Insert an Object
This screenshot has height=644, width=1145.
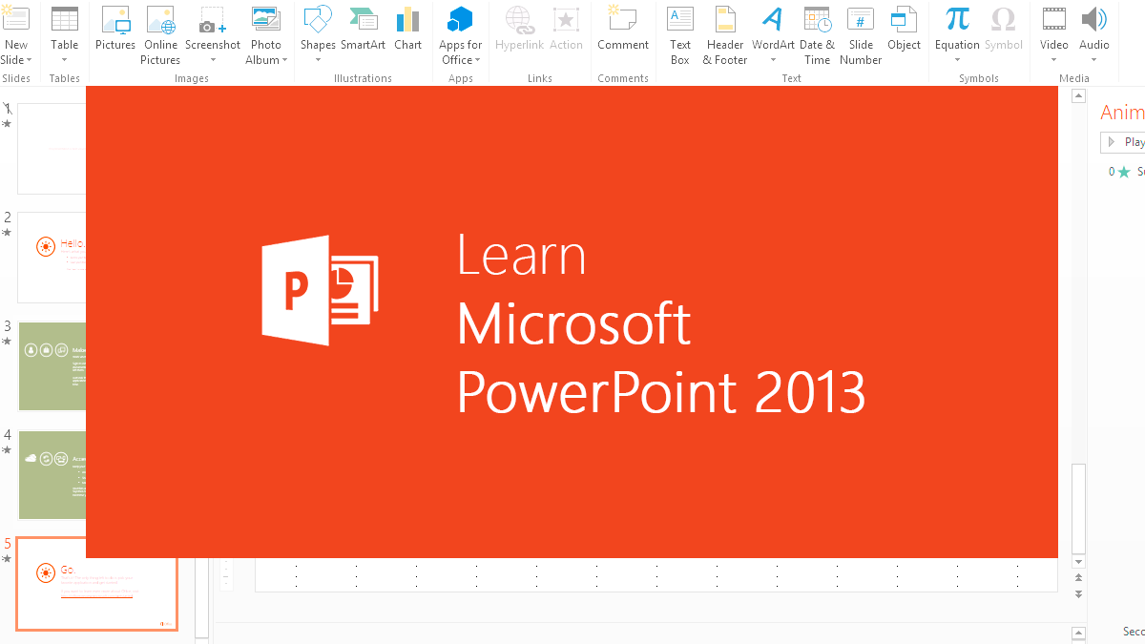click(904, 28)
